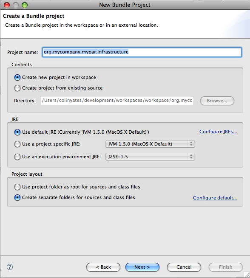Viewport: 250px width, 278px height.
Task: Open the Configure JREs link
Action: click(x=218, y=132)
